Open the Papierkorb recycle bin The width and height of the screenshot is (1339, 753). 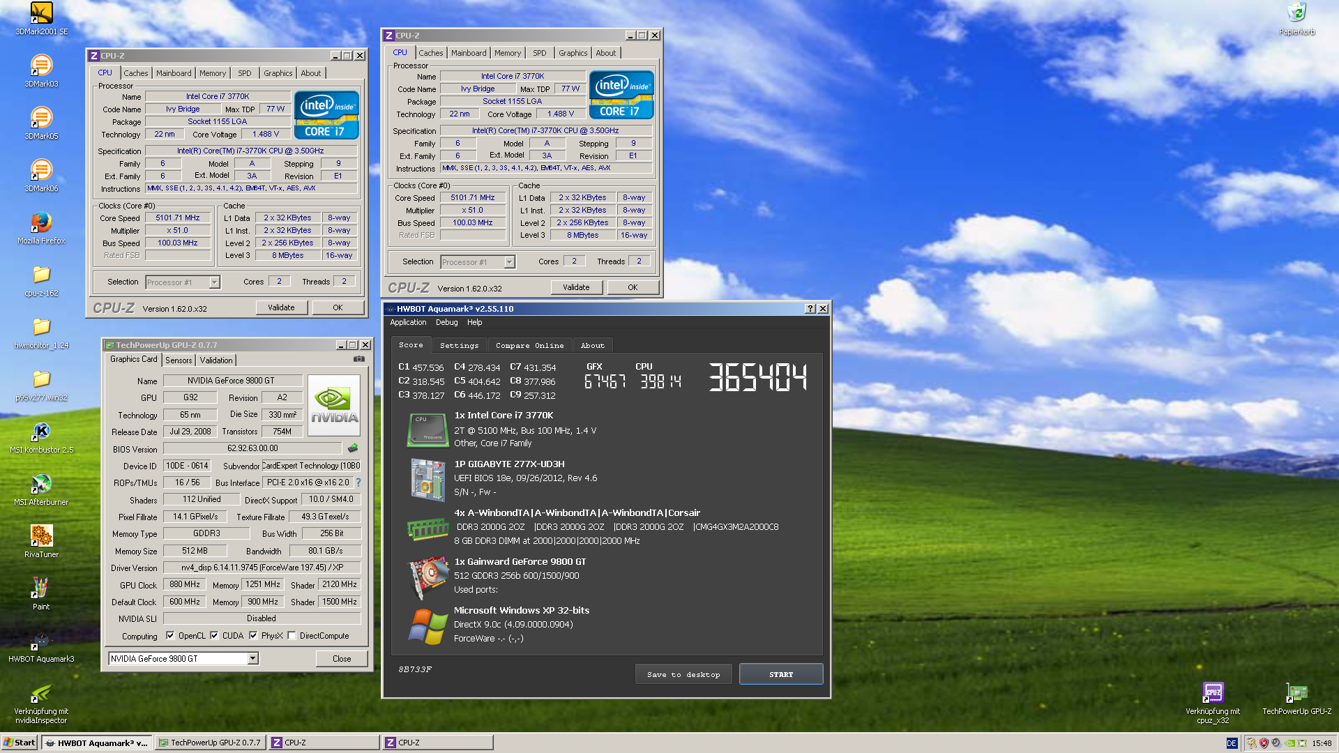pyautogui.click(x=1296, y=19)
